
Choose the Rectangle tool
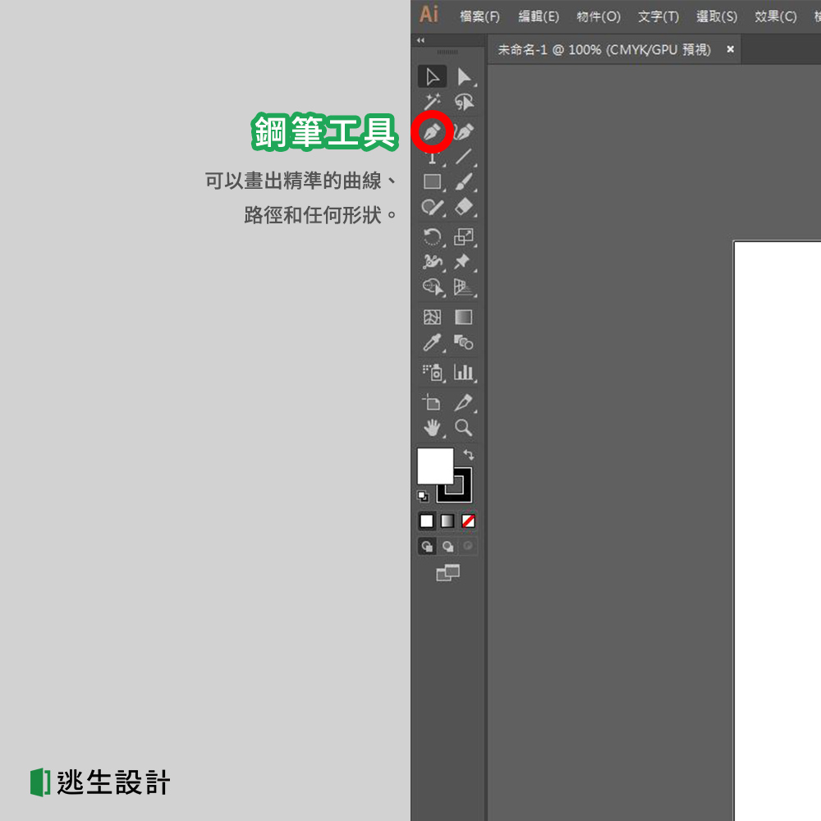[433, 181]
